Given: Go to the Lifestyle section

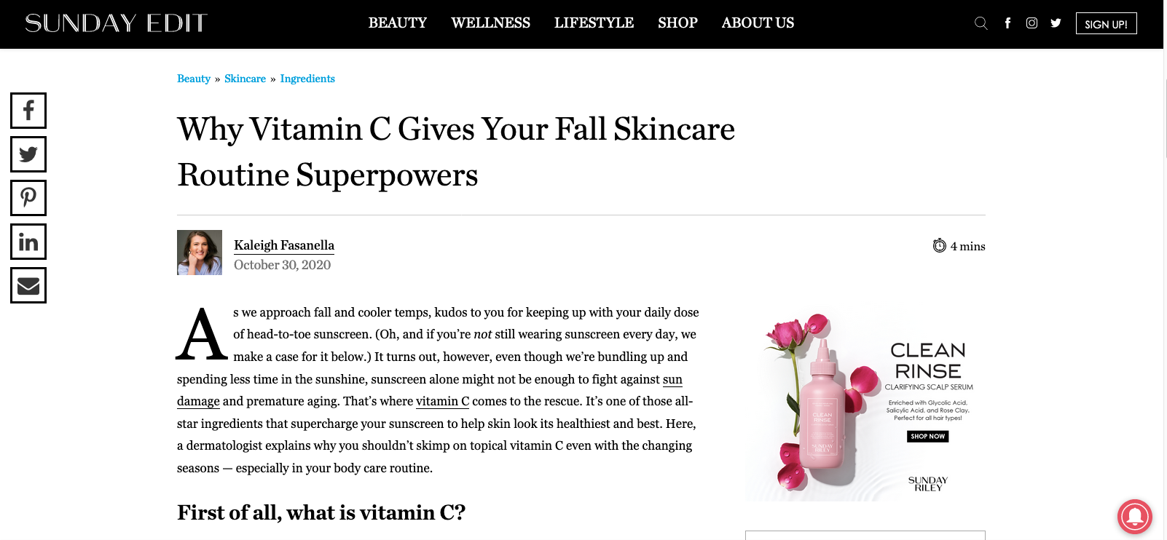Looking at the screenshot, I should pos(594,23).
